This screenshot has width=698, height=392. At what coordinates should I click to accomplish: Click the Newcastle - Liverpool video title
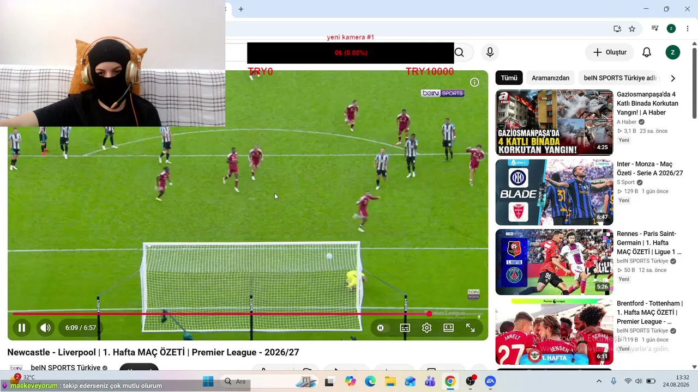(x=153, y=352)
